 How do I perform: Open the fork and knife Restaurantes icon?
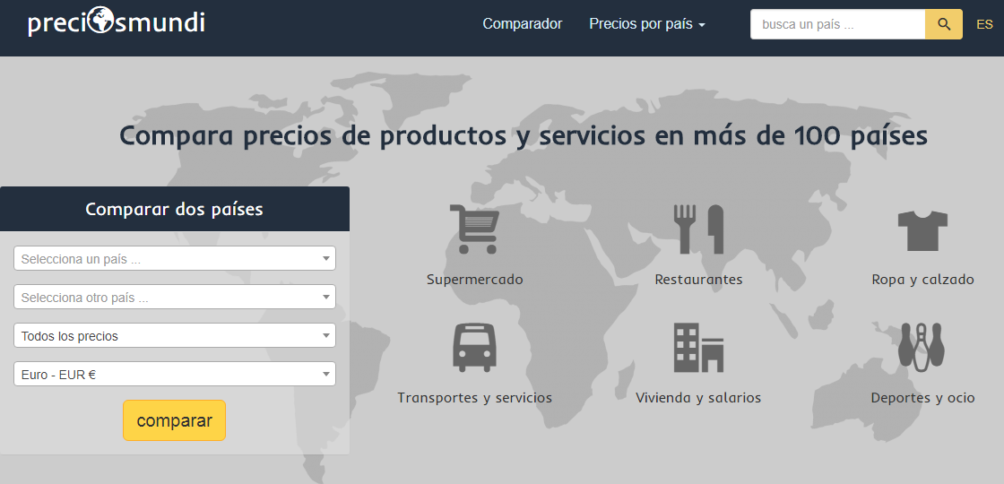[698, 229]
